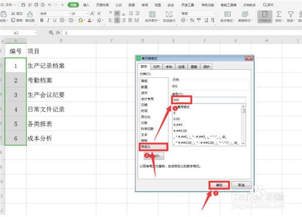Click the Clear format eraser icon
Viewport: 302px width, 217px height.
point(99,20)
